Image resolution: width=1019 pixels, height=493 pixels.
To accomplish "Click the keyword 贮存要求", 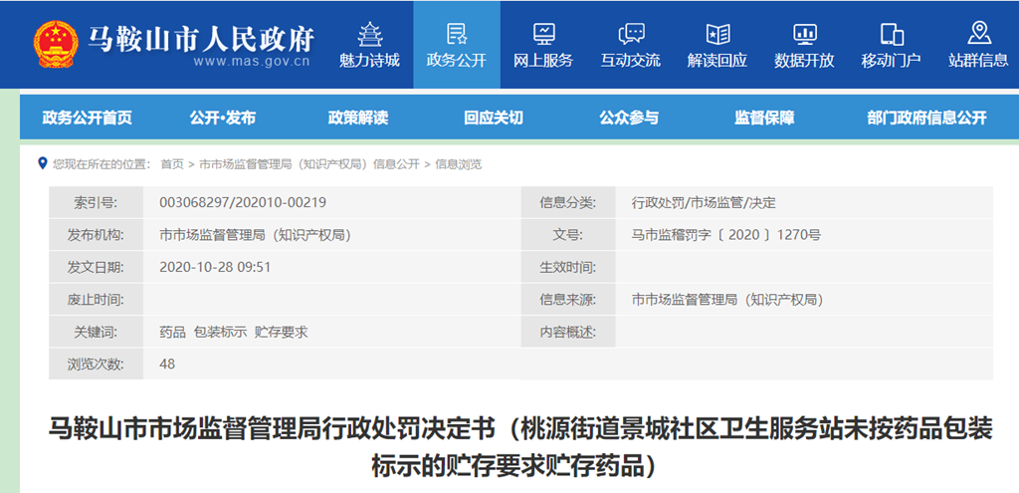I will [282, 332].
